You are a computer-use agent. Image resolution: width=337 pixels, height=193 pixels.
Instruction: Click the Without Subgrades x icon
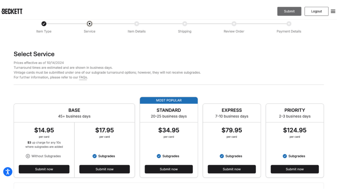tap(28, 156)
